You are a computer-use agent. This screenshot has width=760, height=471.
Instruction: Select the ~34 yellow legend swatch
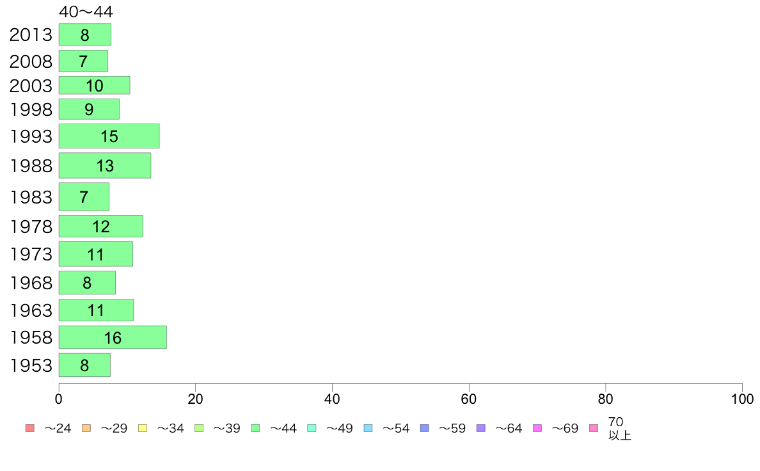pyautogui.click(x=143, y=428)
